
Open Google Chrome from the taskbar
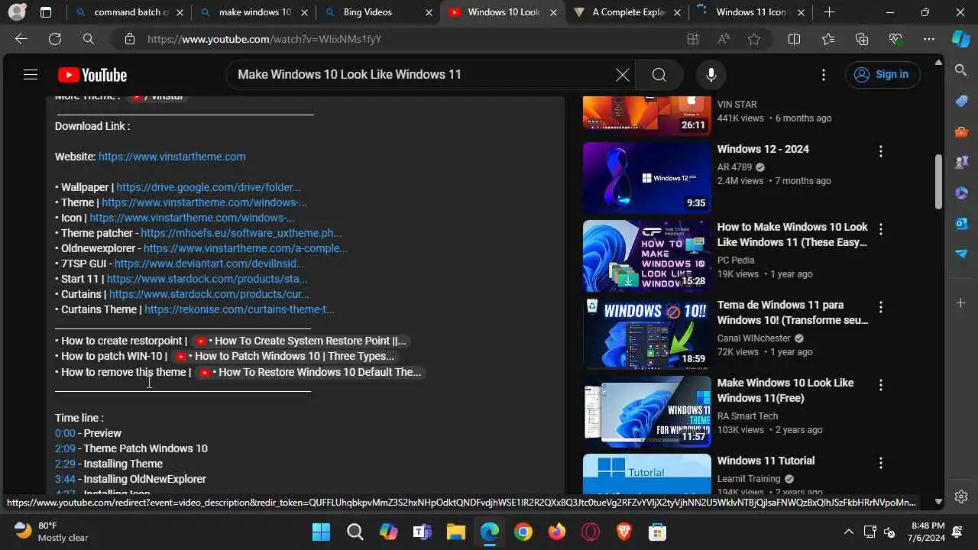[523, 532]
